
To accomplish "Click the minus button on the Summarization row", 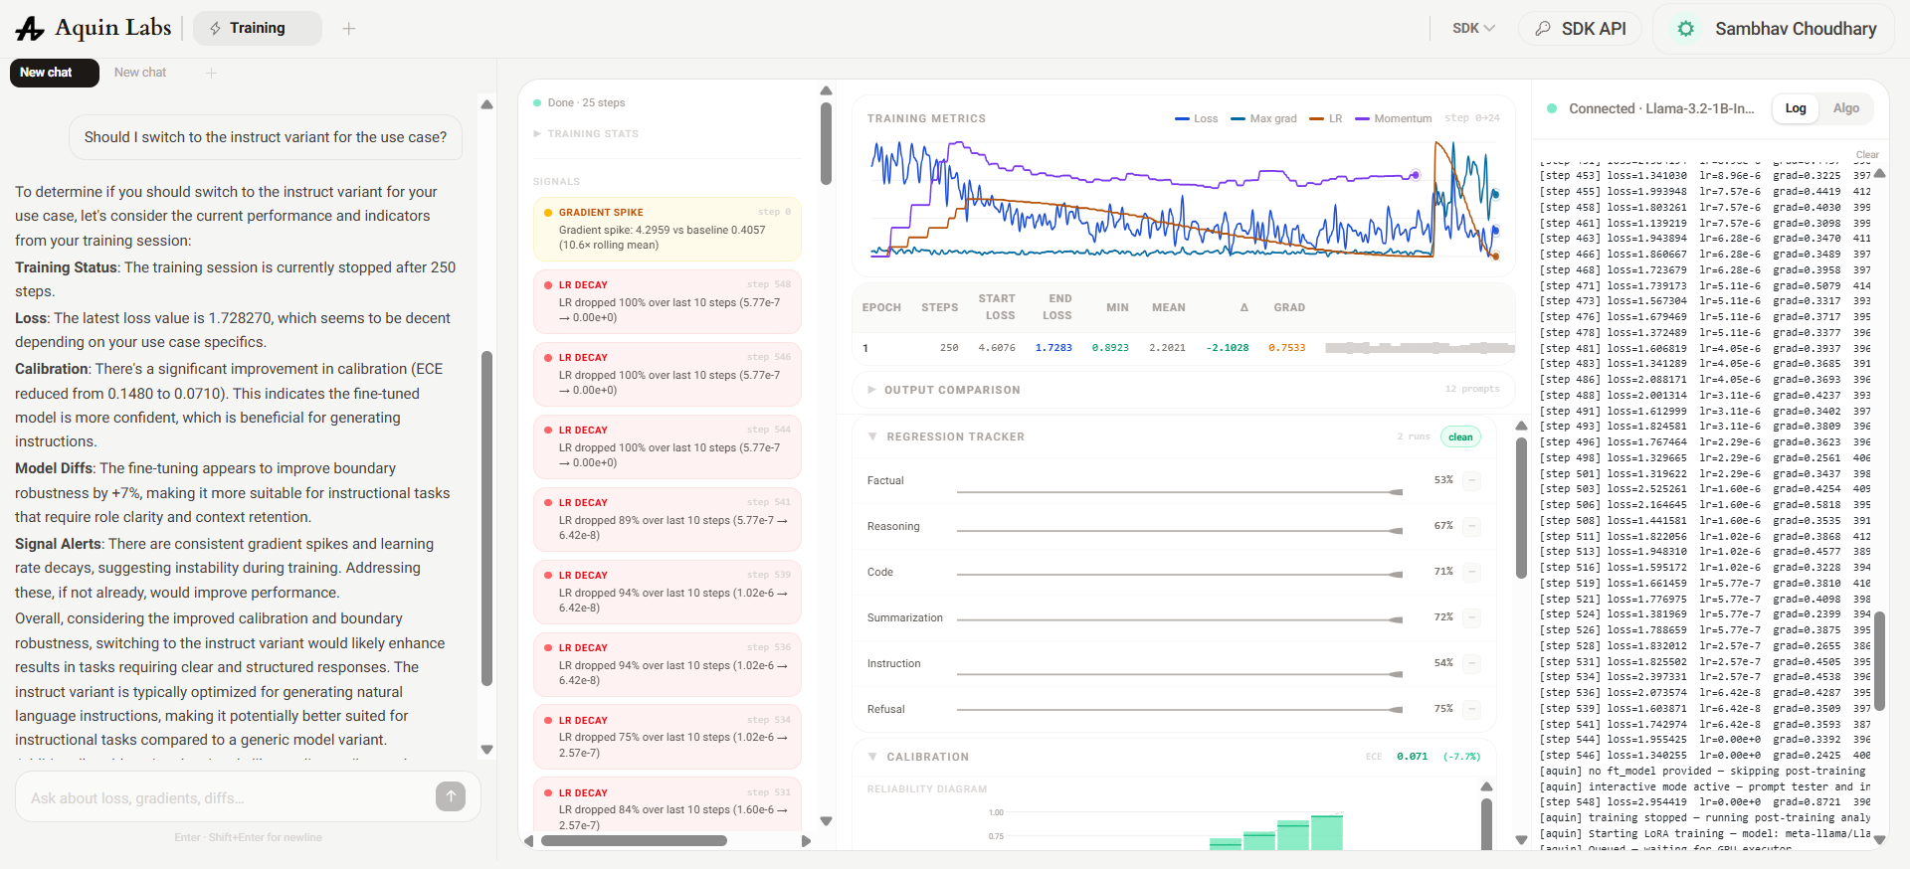I will [x=1472, y=618].
